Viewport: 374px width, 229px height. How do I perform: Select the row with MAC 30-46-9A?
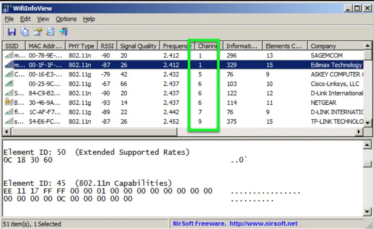pos(183,102)
